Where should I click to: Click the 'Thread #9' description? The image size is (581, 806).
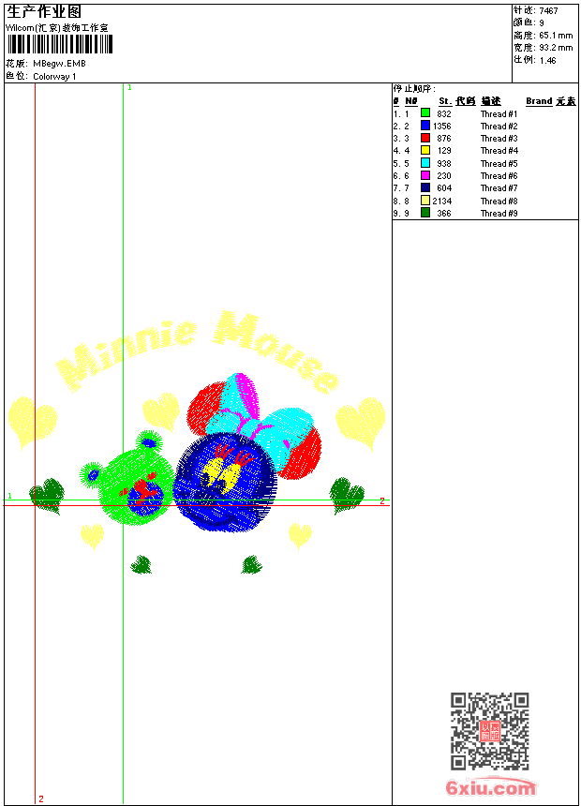[x=499, y=214]
